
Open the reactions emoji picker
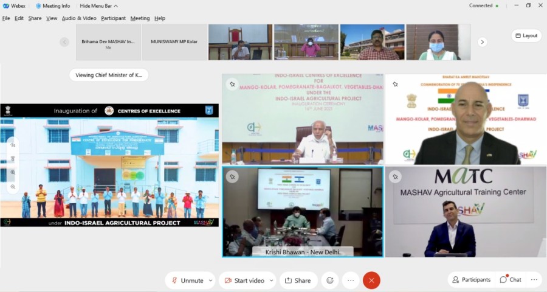330,280
